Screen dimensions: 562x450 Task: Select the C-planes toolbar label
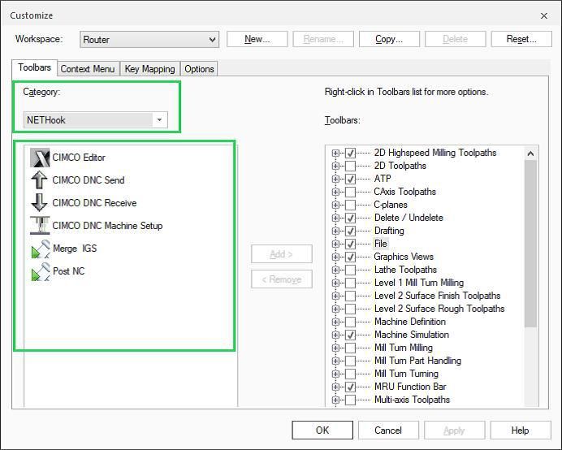tap(391, 205)
